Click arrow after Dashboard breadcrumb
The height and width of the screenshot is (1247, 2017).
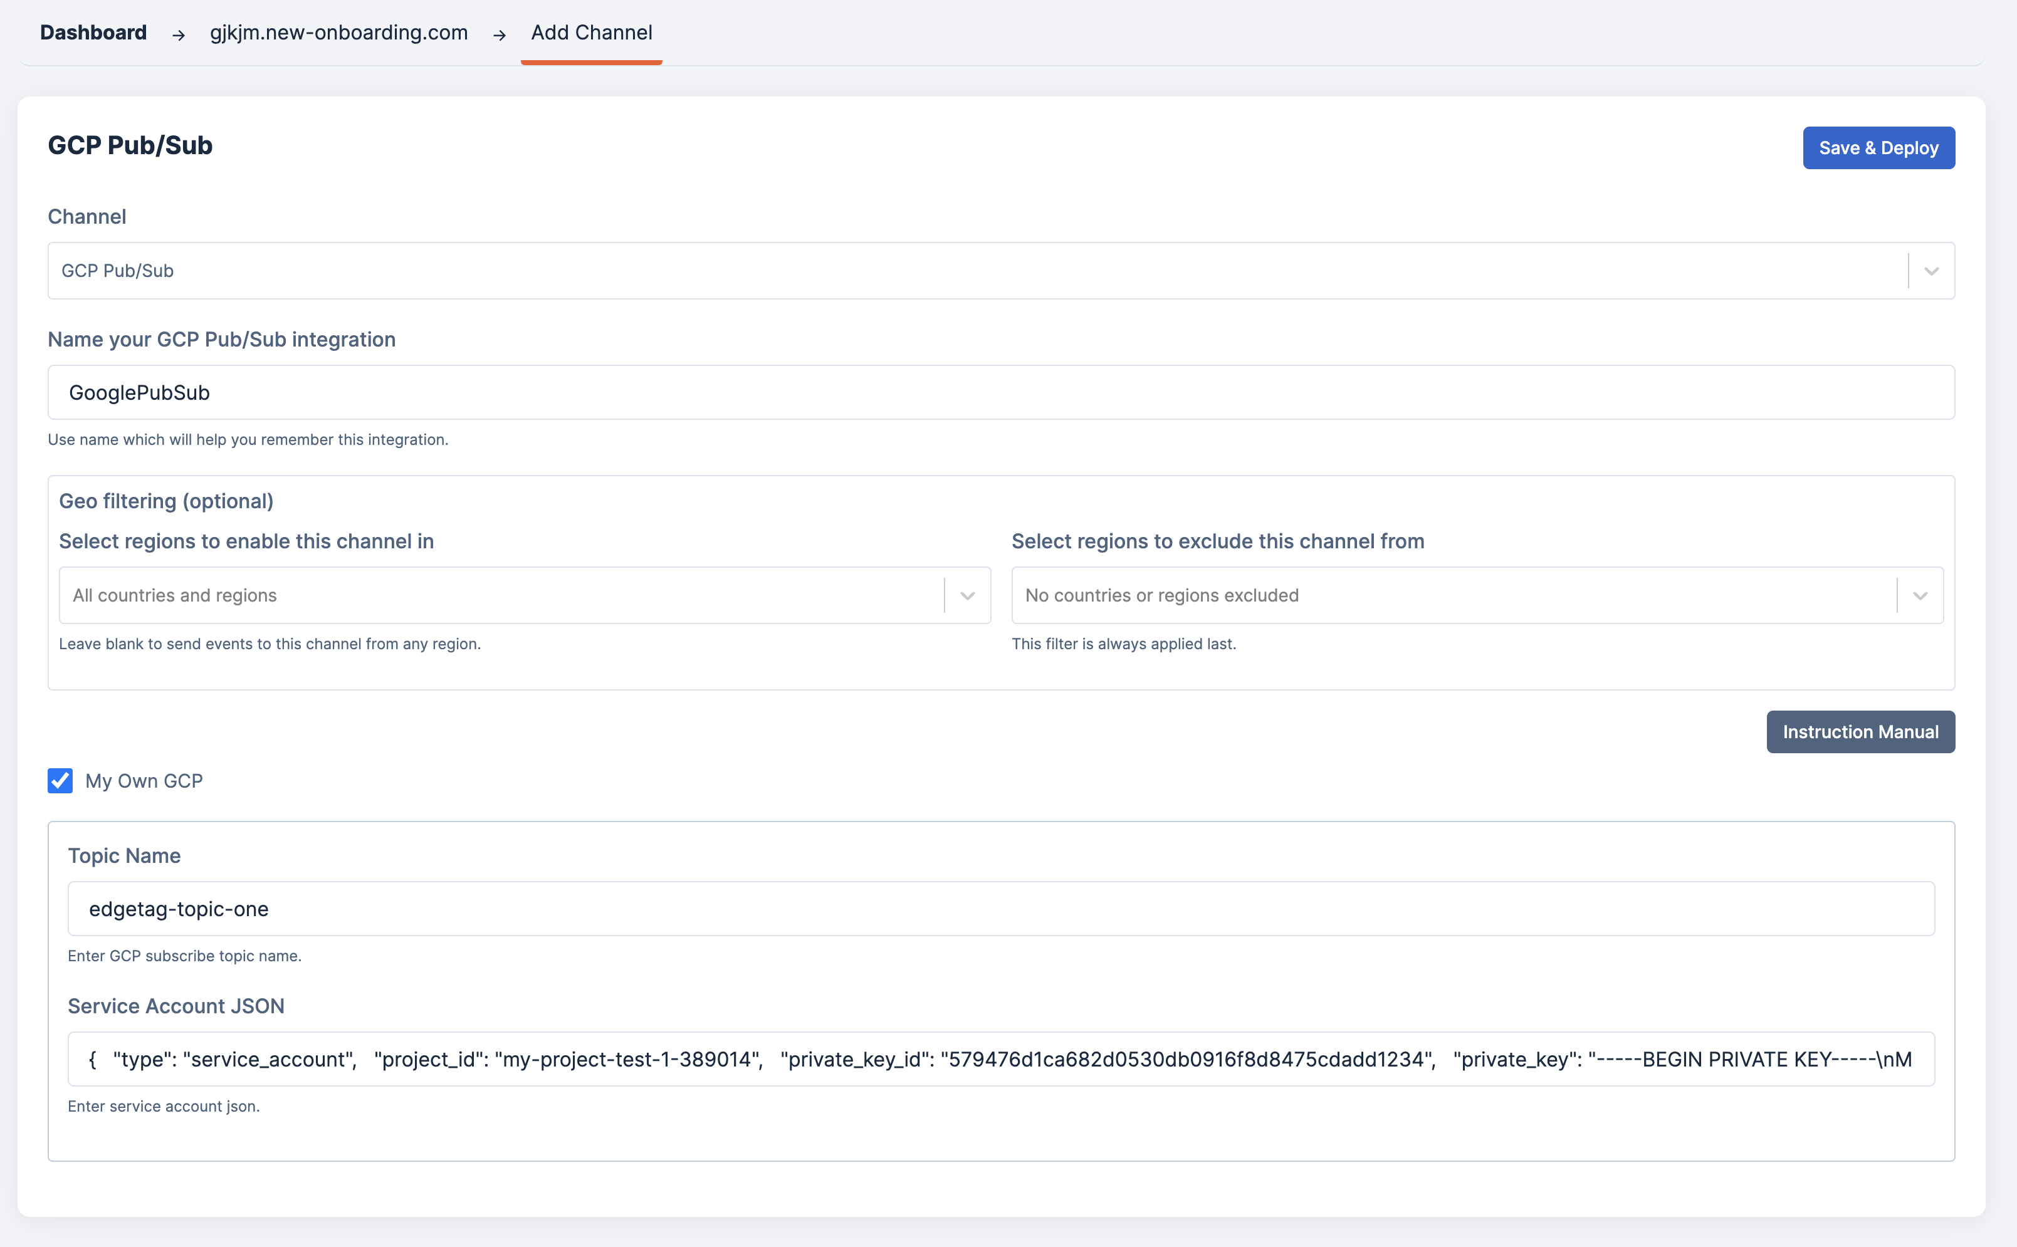coord(178,34)
